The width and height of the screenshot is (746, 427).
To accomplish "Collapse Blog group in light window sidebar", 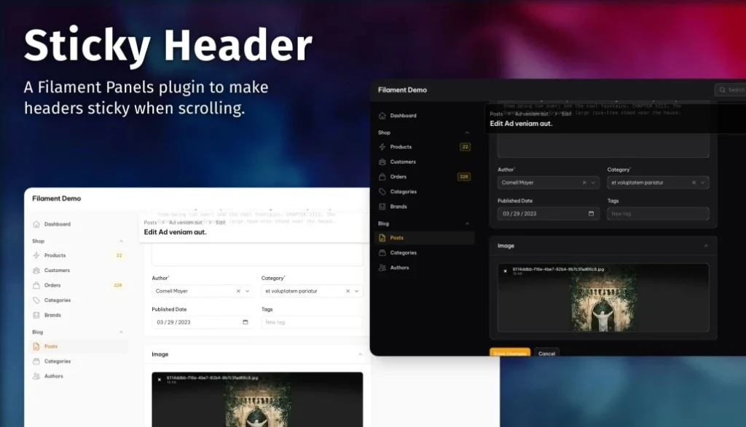I will coord(121,332).
